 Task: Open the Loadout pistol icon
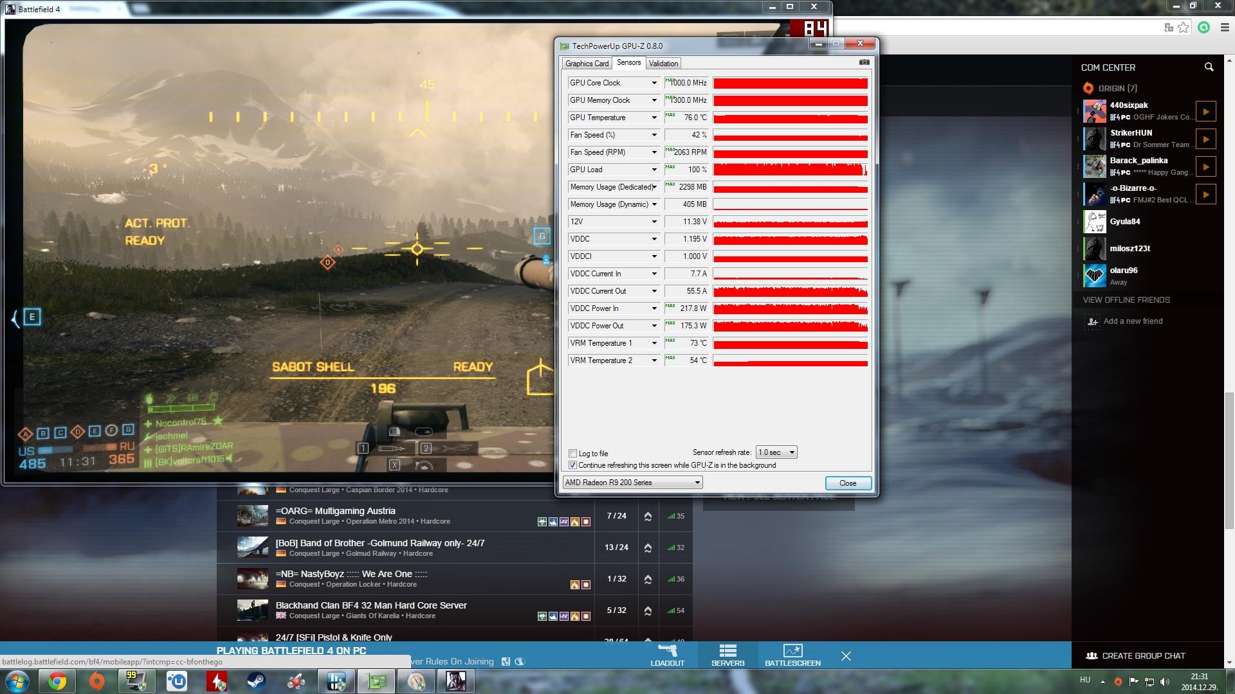click(667, 651)
